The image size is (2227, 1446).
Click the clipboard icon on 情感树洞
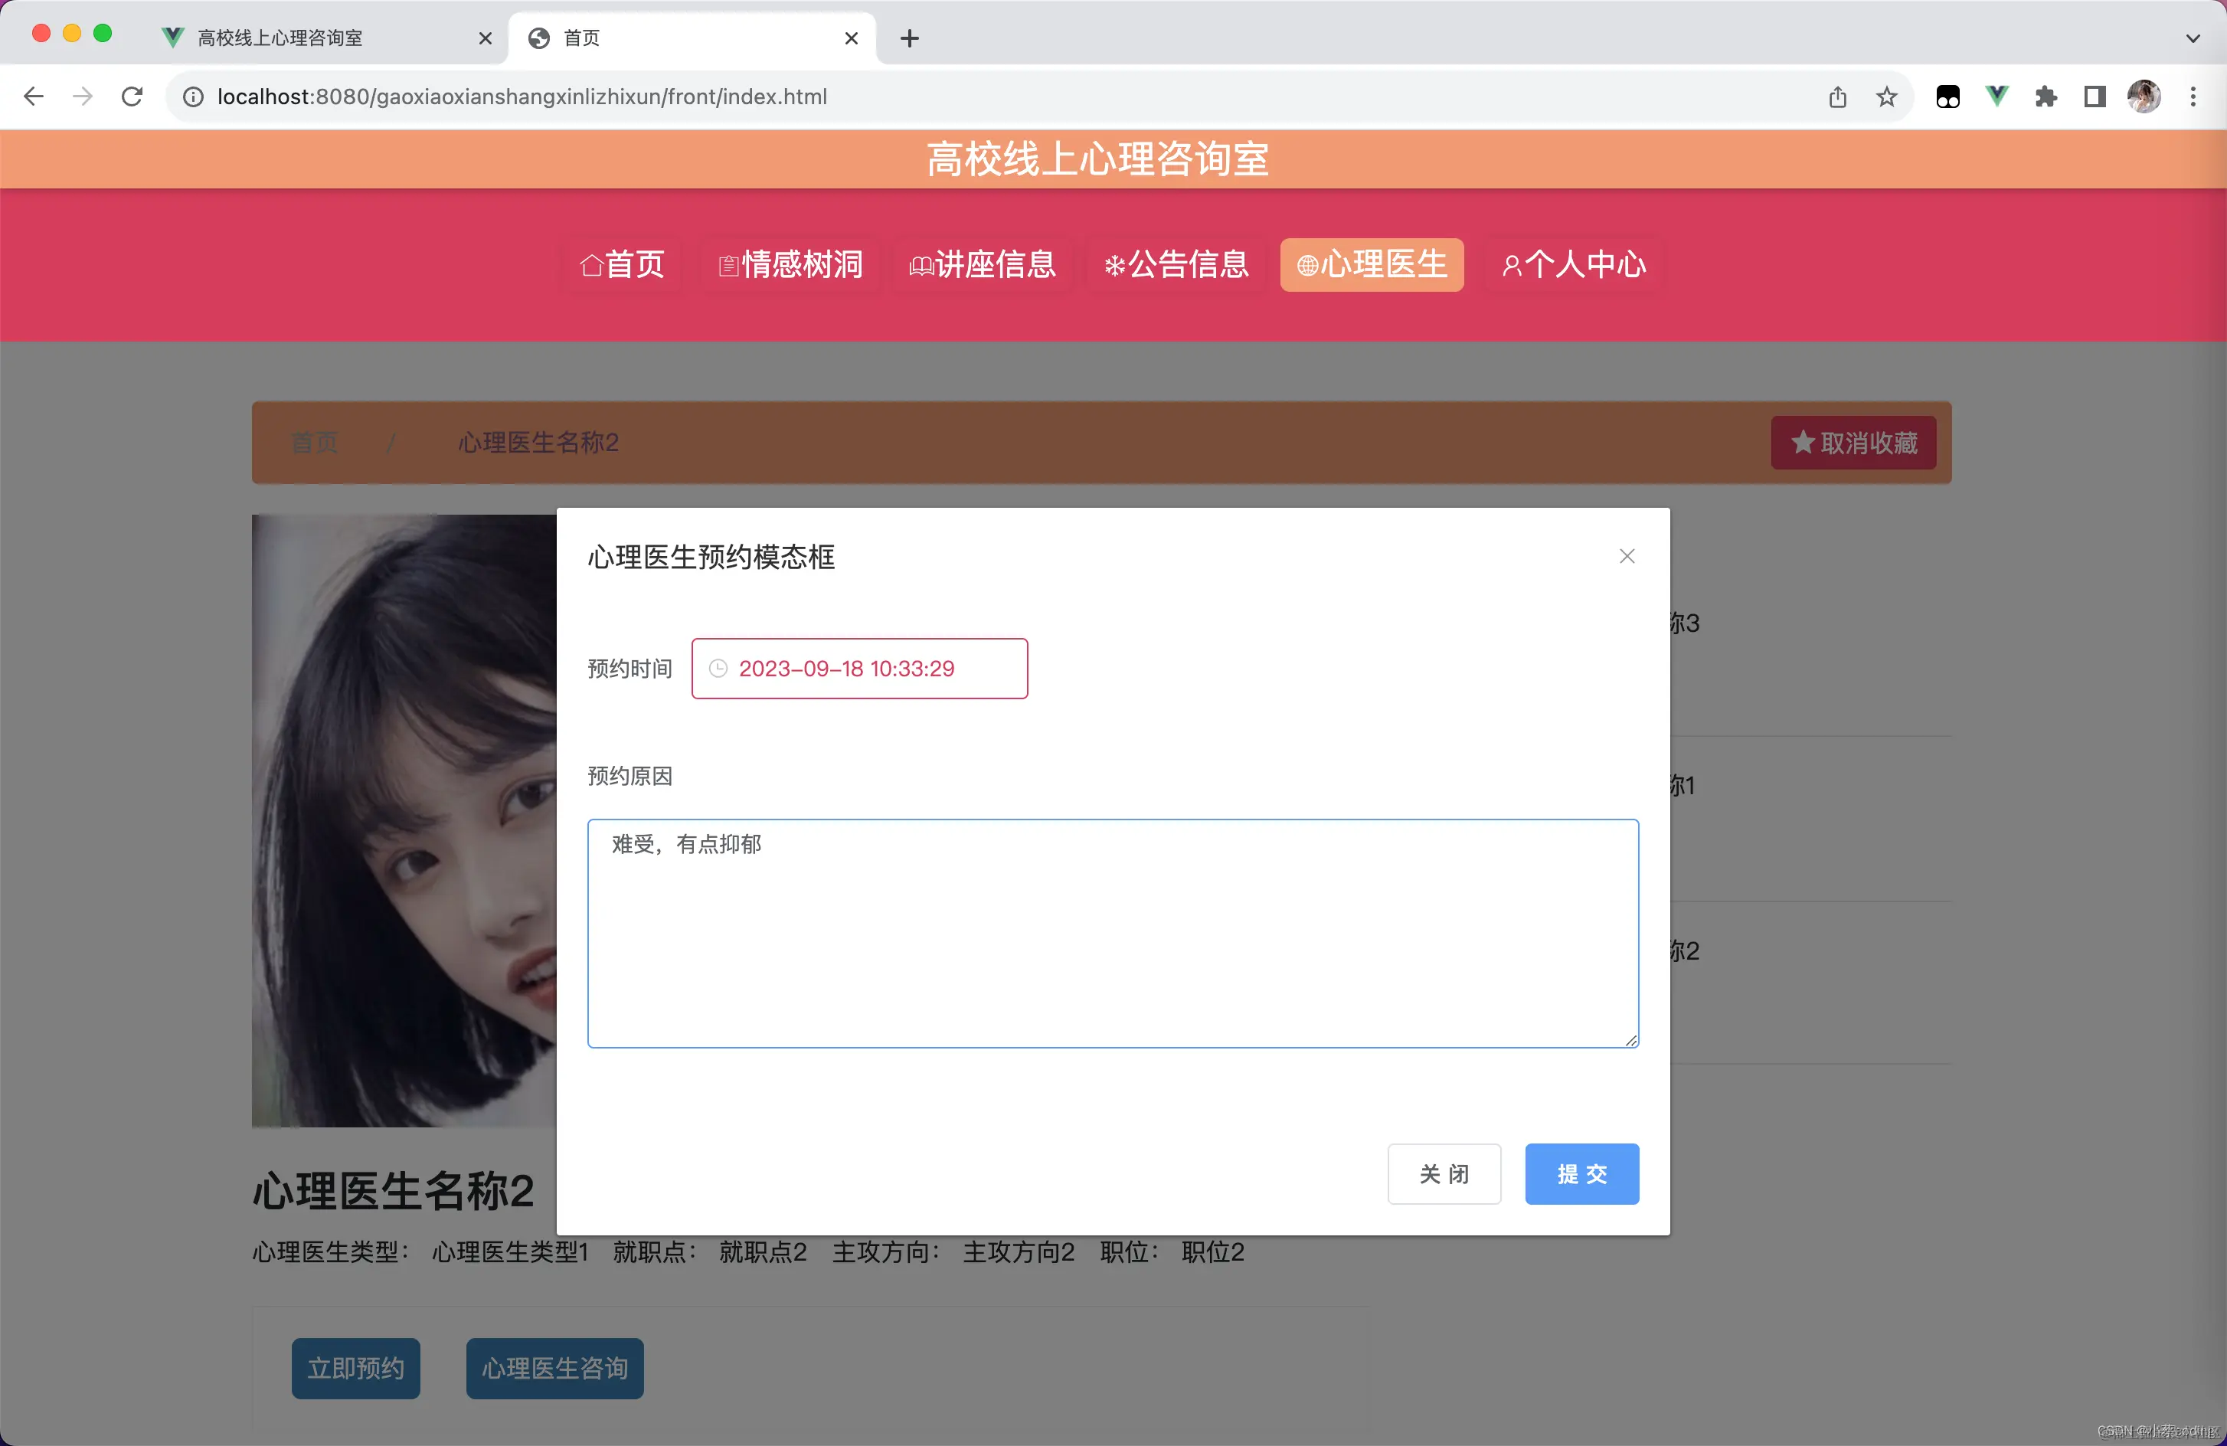729,265
